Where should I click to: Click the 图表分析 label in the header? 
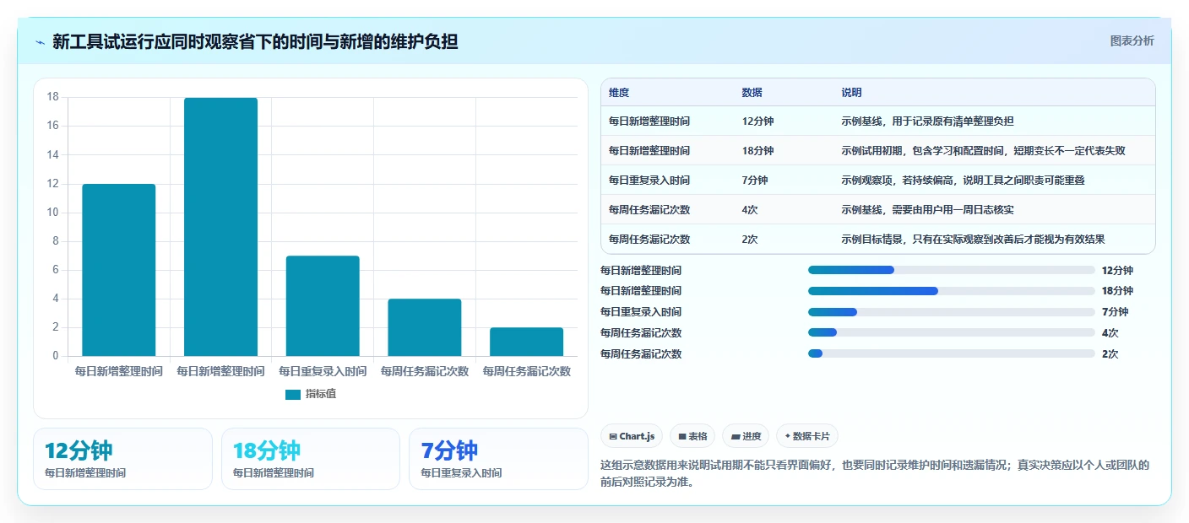1132,41
